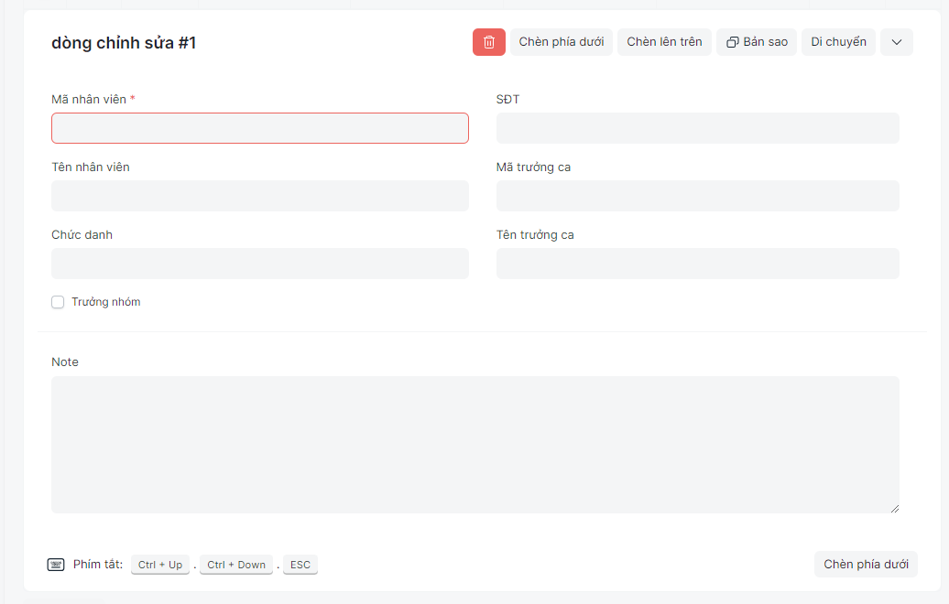Screen dimensions: 949x604
Task: Click Chèn phía dưới in the header toolbar
Action: (561, 42)
